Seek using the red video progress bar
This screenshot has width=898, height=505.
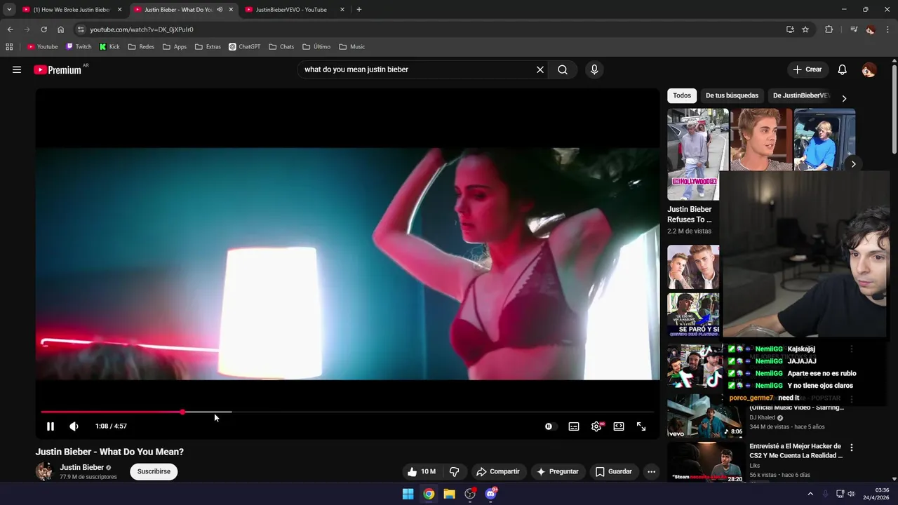coord(347,412)
